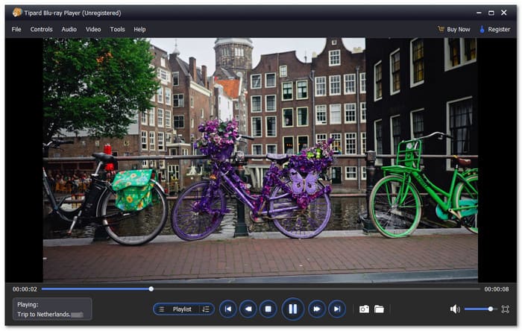
Task: Stop the video with the stop button
Action: (268, 309)
